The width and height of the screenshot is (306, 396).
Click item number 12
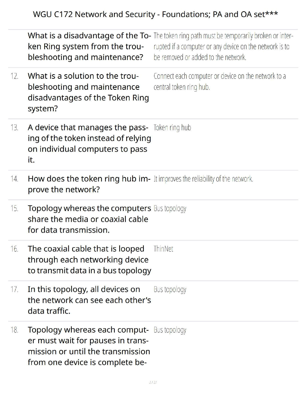click(x=14, y=76)
